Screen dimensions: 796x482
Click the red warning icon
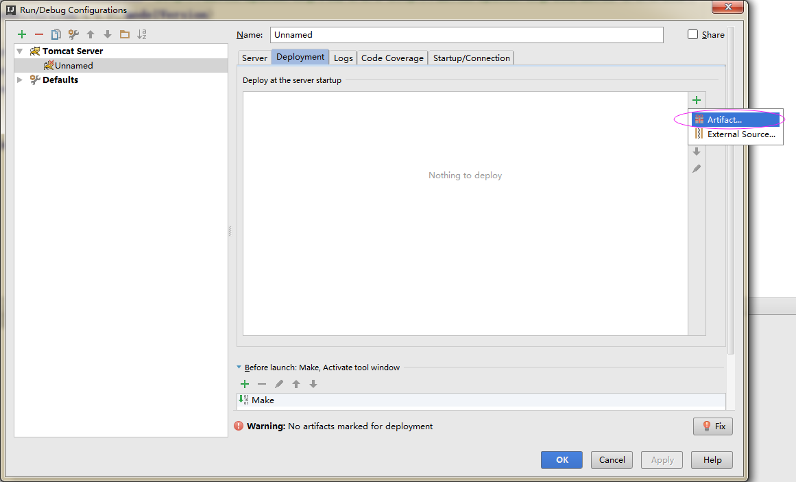(x=239, y=426)
